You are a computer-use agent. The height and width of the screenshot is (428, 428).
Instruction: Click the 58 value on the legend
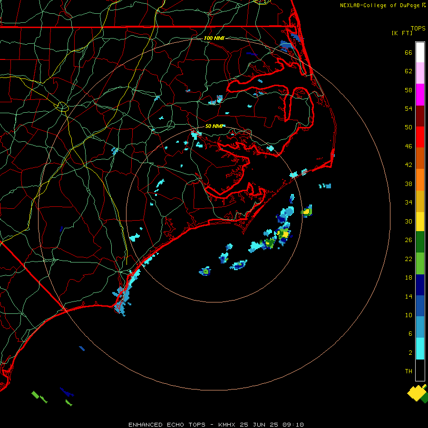coord(409,90)
